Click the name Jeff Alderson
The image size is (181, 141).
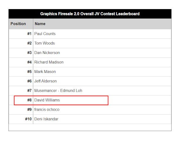coord(45,81)
